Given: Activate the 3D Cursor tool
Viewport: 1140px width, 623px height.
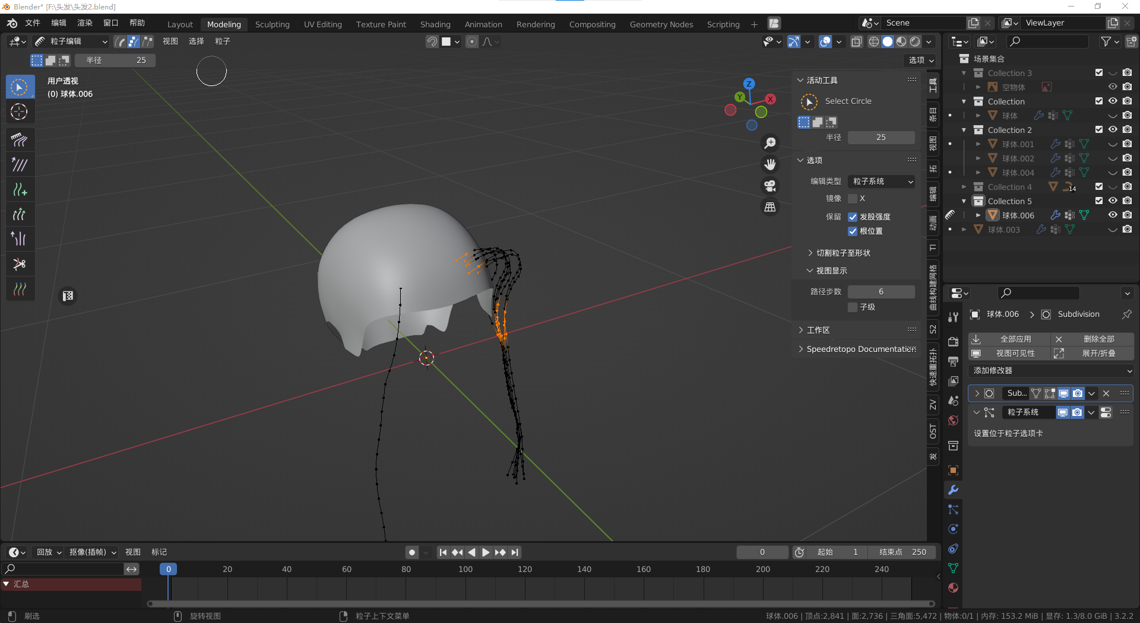Looking at the screenshot, I should [20, 112].
